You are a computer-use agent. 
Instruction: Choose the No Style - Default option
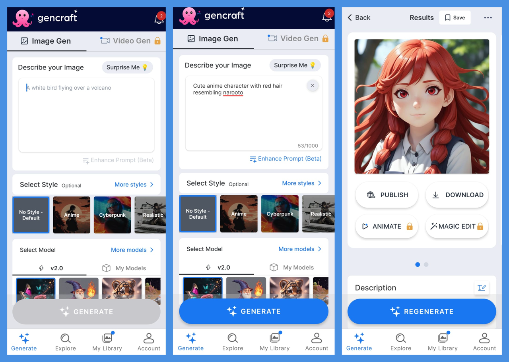(x=31, y=215)
